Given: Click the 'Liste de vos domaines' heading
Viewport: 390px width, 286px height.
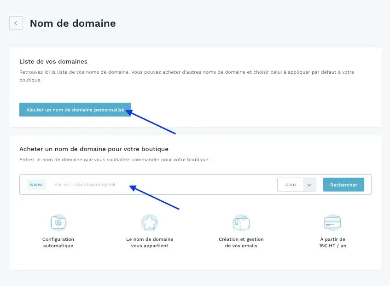Looking at the screenshot, I should 53,61.
